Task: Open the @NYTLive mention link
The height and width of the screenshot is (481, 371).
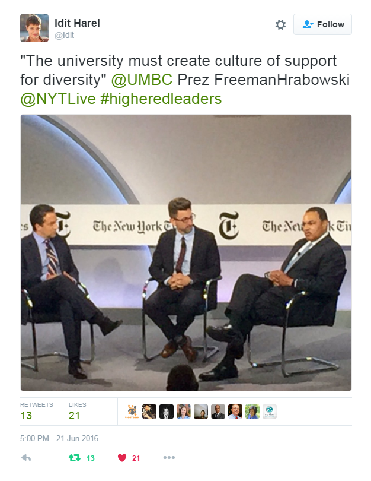Action: tap(58, 99)
